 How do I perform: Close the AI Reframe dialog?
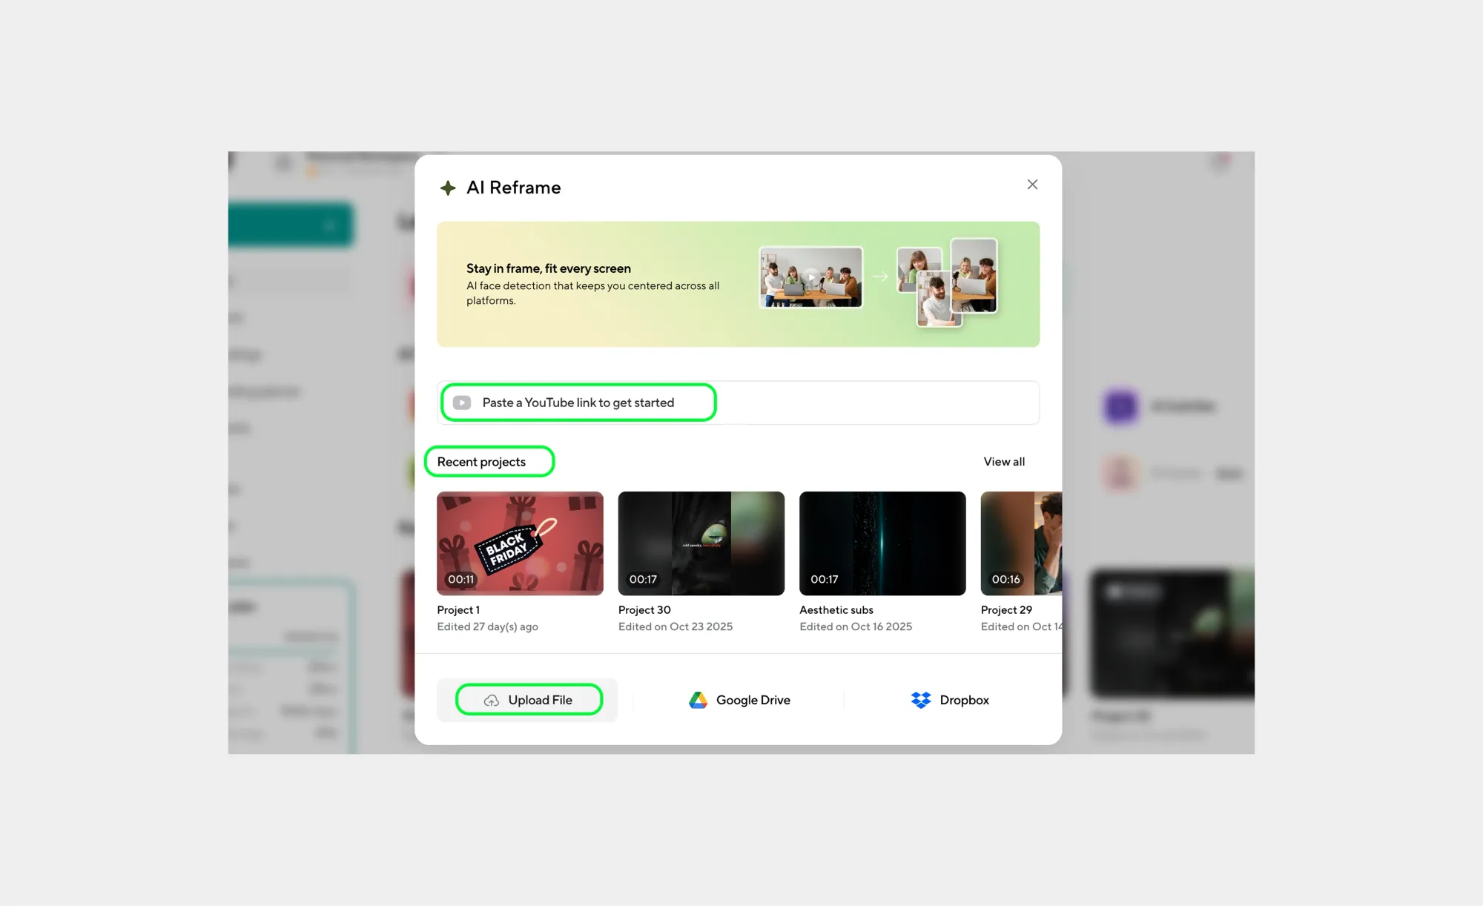[1032, 185]
